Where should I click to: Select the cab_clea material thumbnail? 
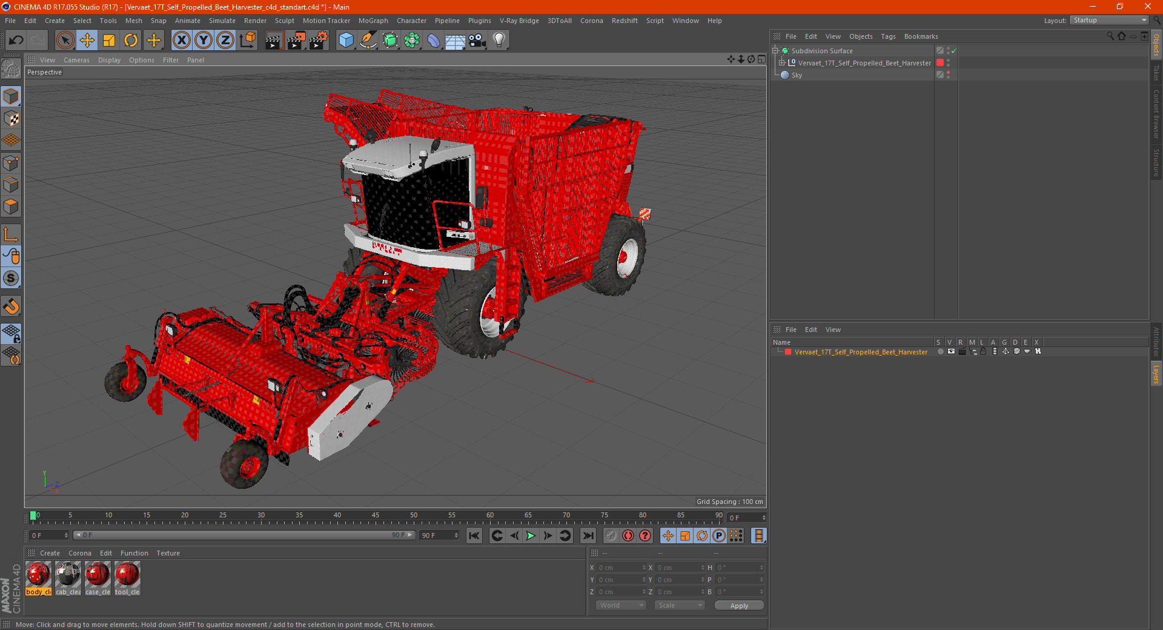click(x=68, y=578)
